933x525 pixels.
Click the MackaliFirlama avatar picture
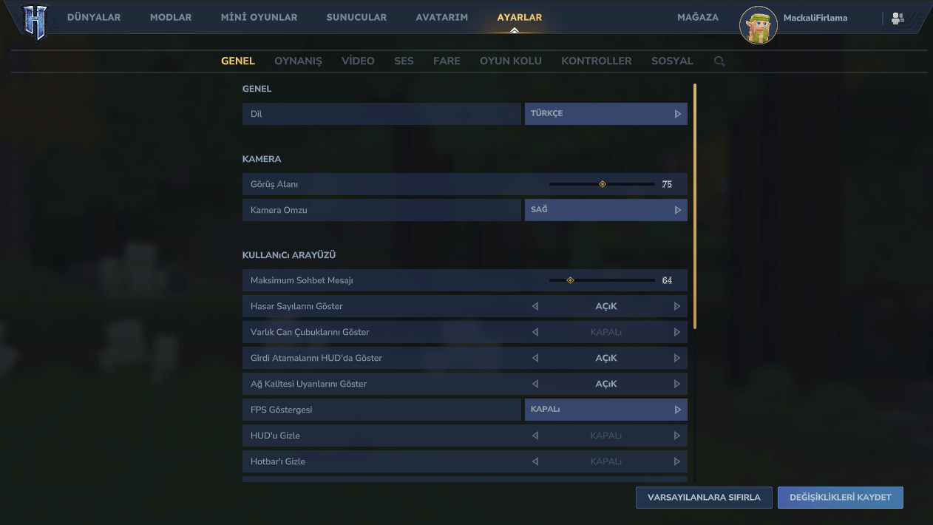pos(758,25)
